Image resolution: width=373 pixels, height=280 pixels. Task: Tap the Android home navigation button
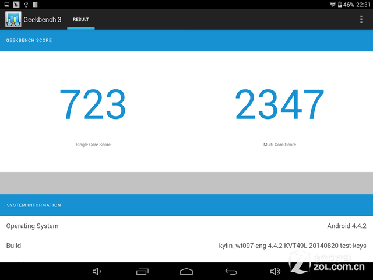186,271
